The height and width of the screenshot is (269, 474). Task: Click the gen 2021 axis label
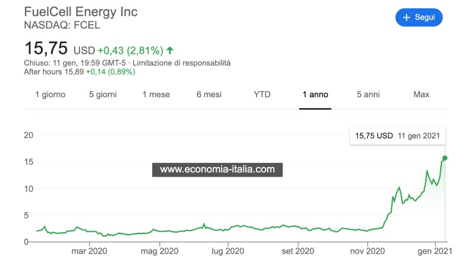435,251
